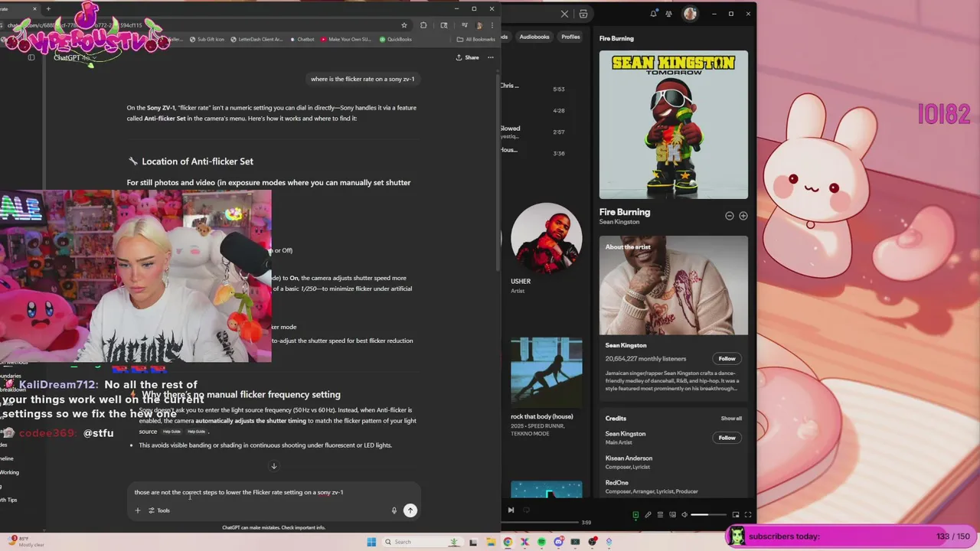Screen dimensions: 980x551
Task: Open the USHER artist card
Action: (546, 248)
